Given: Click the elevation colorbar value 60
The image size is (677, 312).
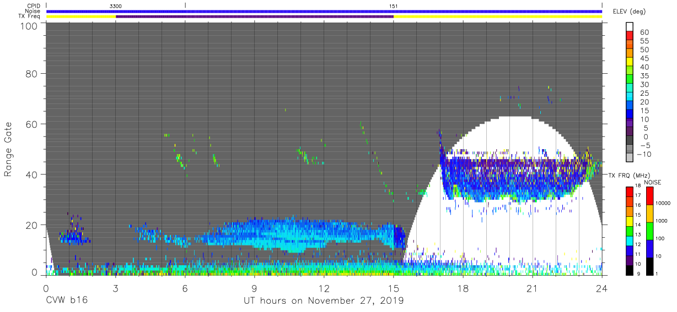Looking at the screenshot, I should [x=644, y=32].
